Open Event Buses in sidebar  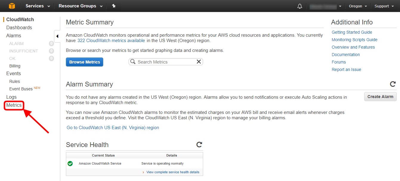[21, 89]
